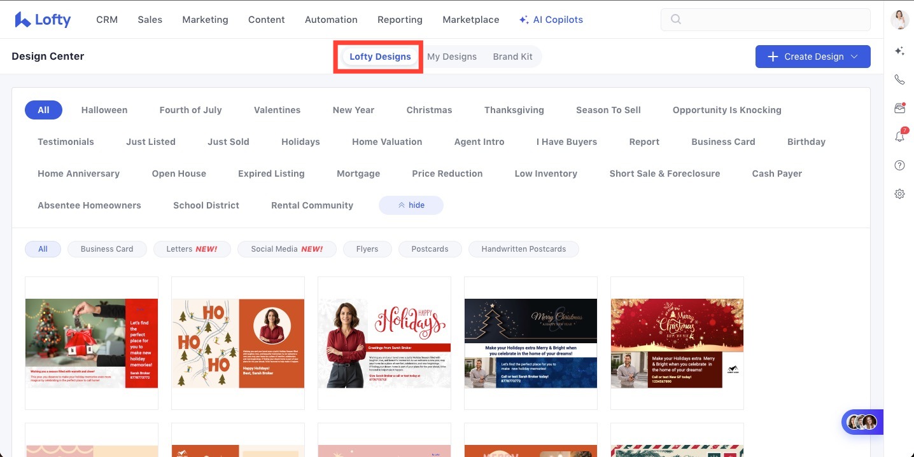Screen dimensions: 914x457
Task: Select the Cash Payer category
Action: [x=777, y=174]
